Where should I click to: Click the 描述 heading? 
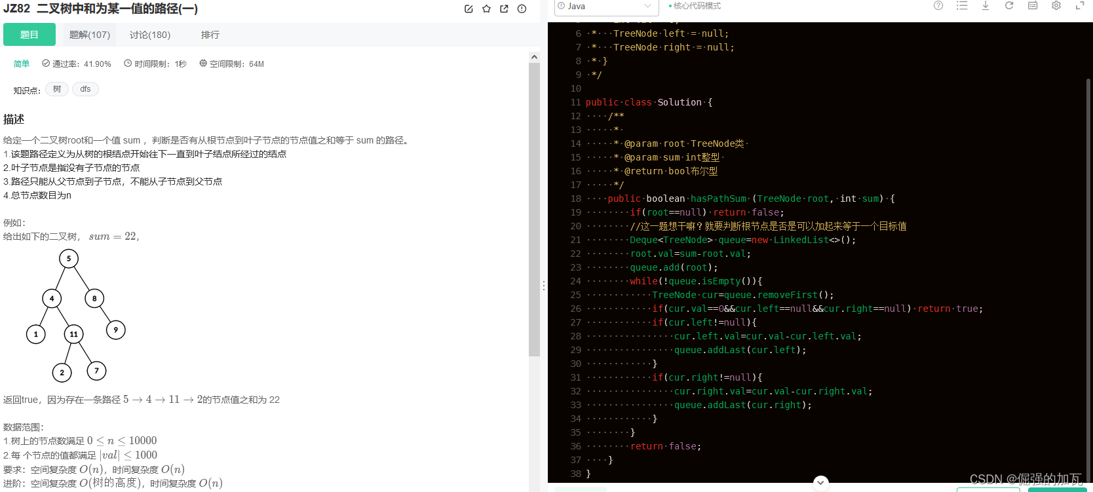[x=14, y=119]
